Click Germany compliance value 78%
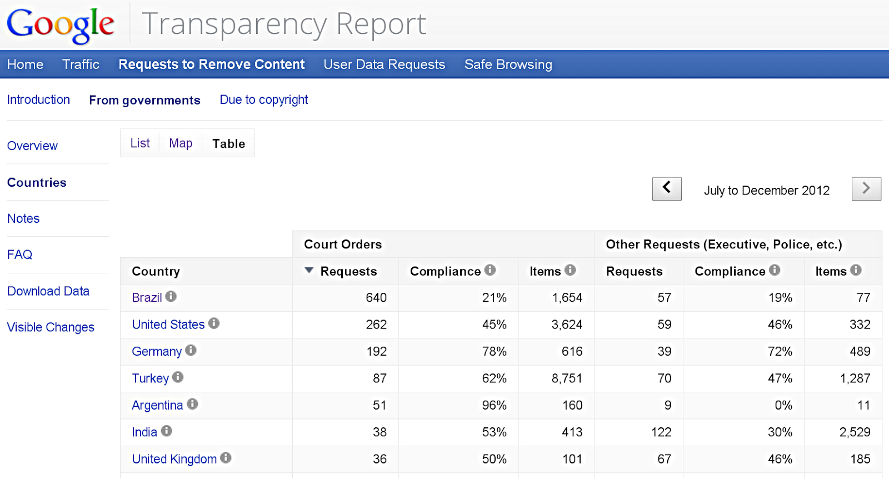The height and width of the screenshot is (479, 889). coord(494,352)
